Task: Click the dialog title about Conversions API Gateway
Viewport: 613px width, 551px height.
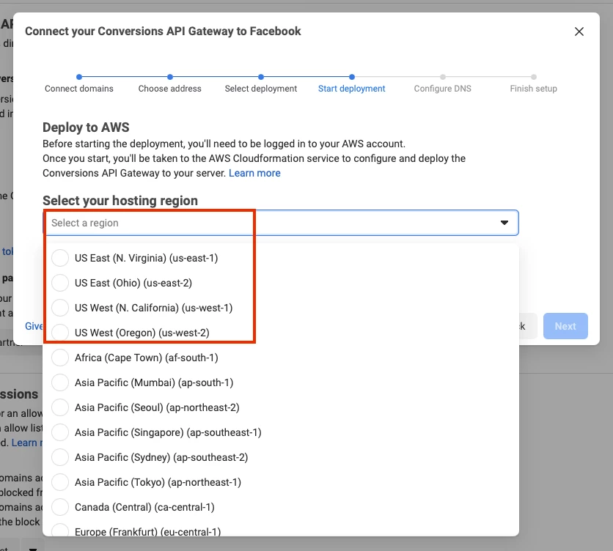Action: click(163, 32)
